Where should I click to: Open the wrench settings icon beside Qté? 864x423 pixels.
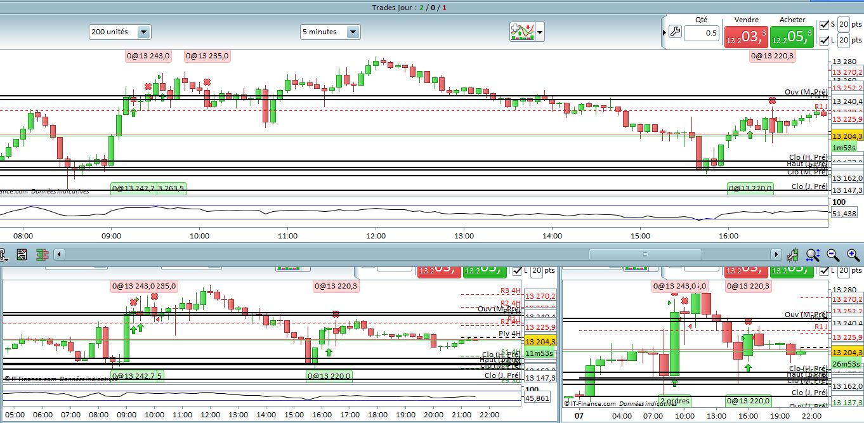[675, 32]
